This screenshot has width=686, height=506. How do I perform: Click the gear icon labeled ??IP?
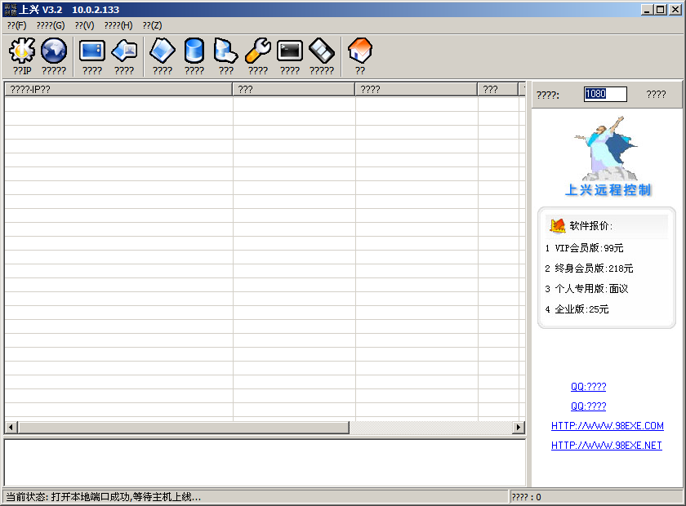22,52
